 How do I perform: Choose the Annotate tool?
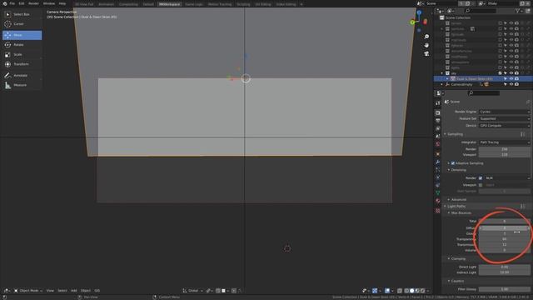click(x=22, y=75)
